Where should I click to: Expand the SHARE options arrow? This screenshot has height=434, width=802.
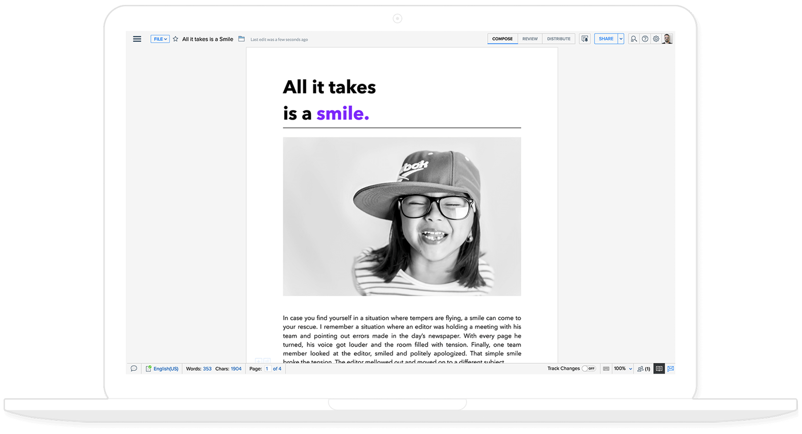pos(621,39)
